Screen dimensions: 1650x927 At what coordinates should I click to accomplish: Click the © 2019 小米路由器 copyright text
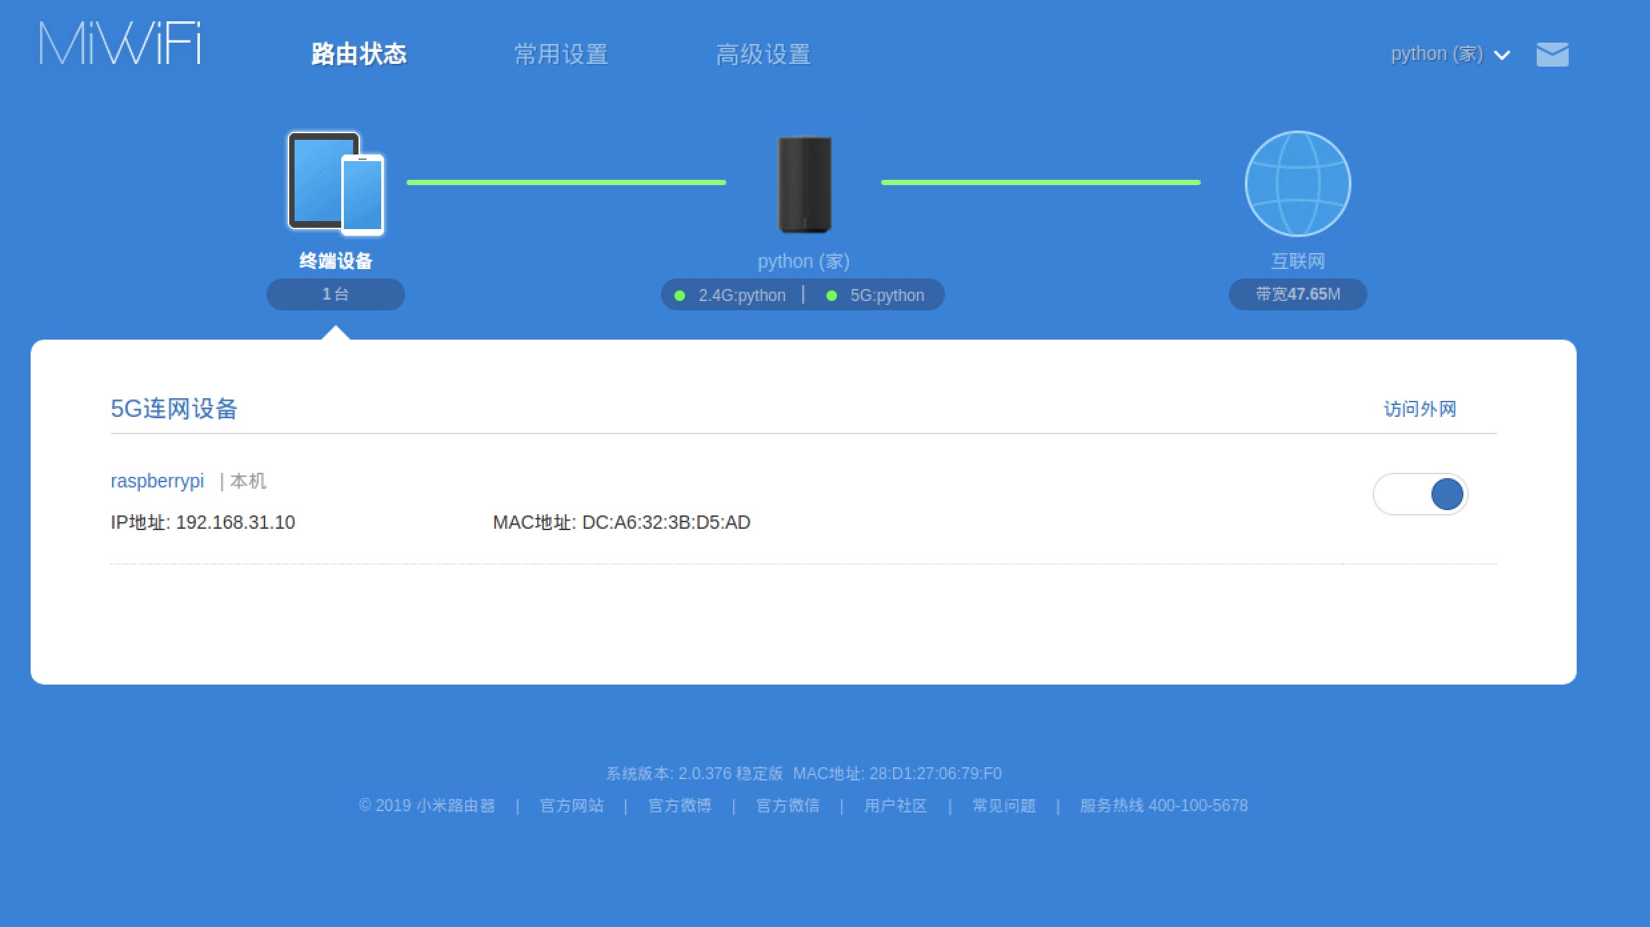pos(427,806)
